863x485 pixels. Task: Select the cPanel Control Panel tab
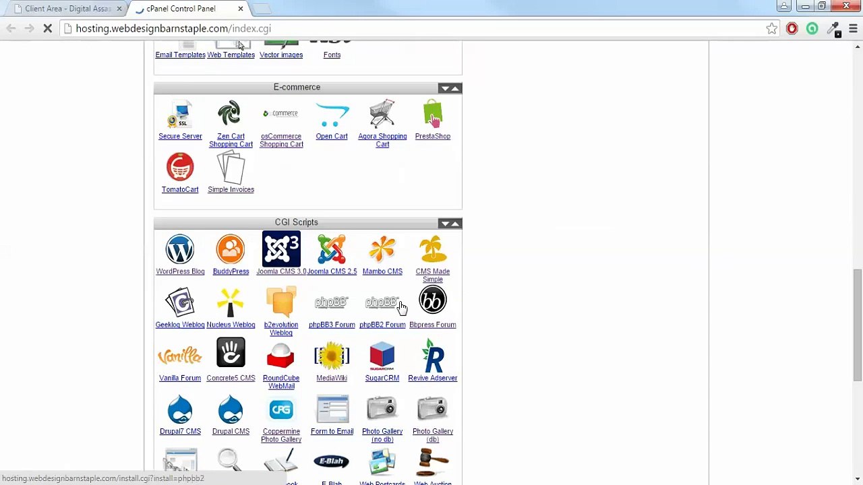(x=189, y=9)
